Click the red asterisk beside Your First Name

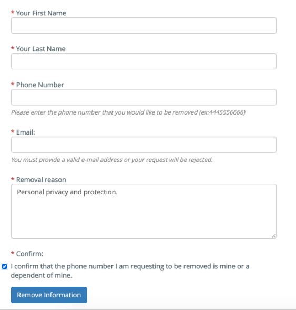13,13
